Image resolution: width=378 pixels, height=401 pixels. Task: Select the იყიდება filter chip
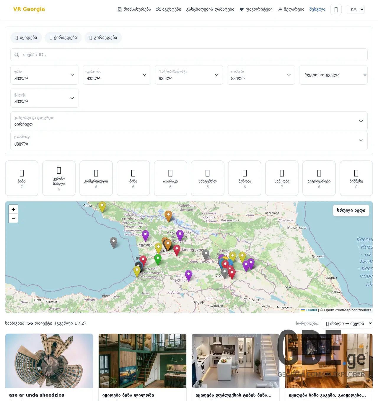point(26,37)
